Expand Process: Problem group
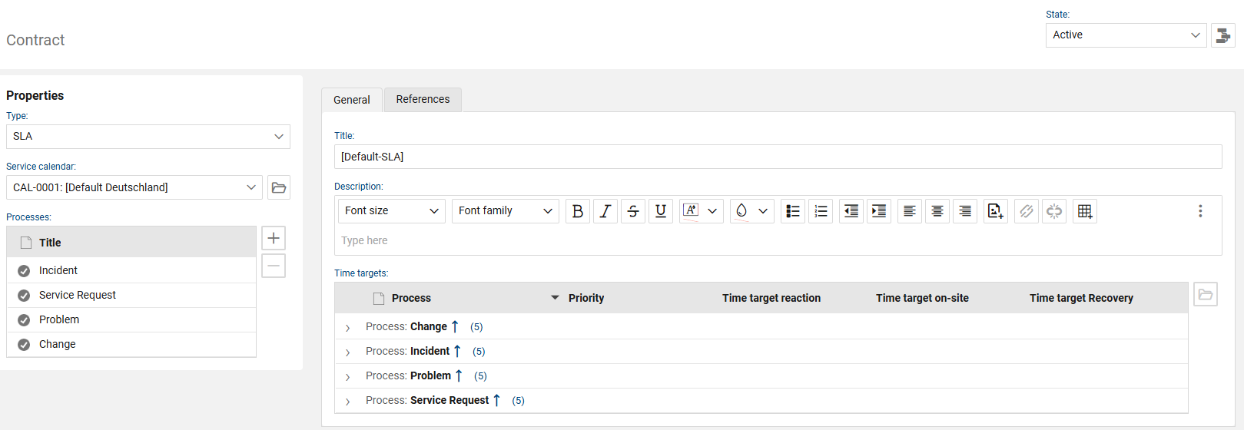This screenshot has width=1244, height=430. point(347,376)
